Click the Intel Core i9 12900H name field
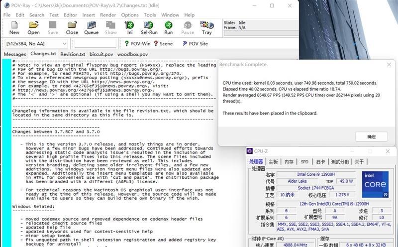The width and height of the screenshot is (398, 247). (x=316, y=174)
